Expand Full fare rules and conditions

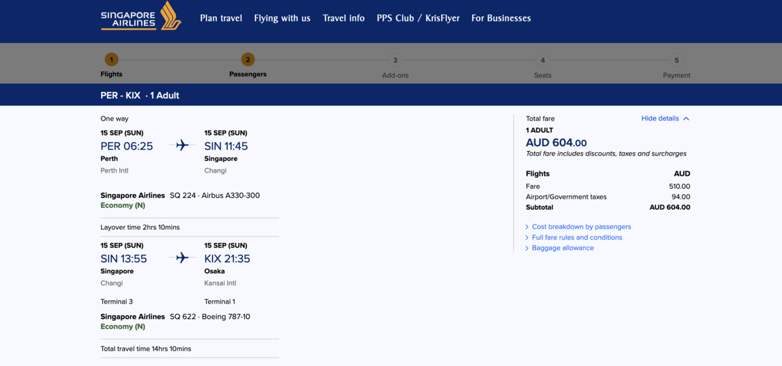[x=573, y=237]
